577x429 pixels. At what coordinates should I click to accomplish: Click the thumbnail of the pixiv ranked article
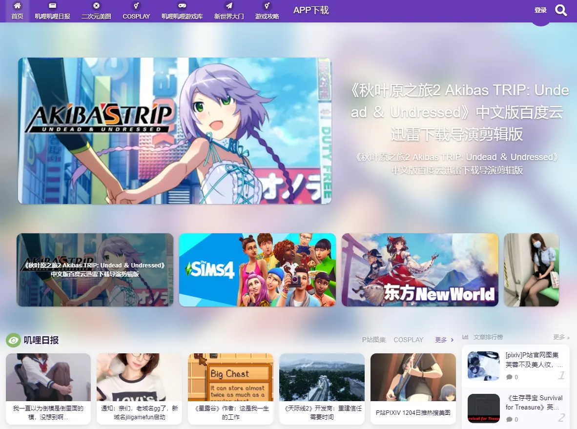tap(484, 366)
